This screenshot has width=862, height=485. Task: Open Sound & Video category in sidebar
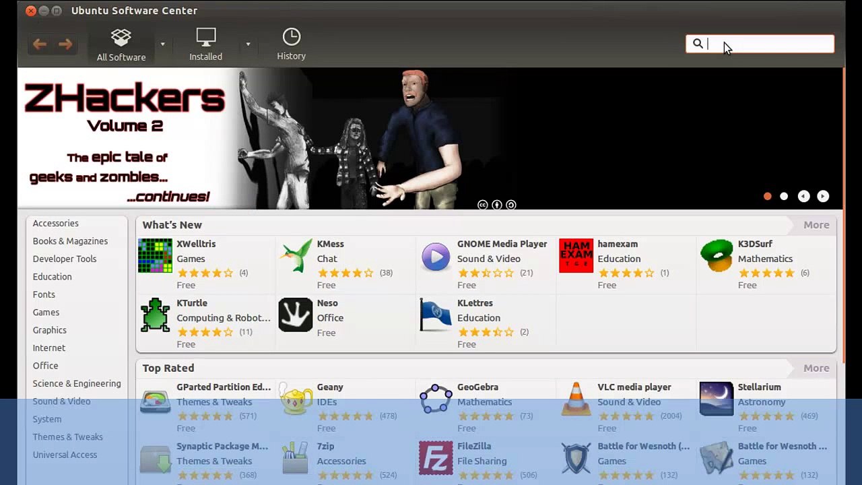61,401
